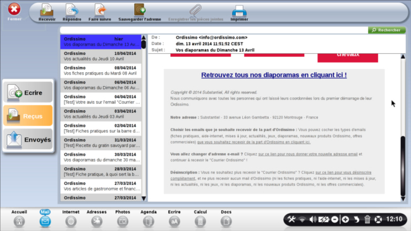The width and height of the screenshot is (411, 231).
Task: Open Adresses contacts icon
Action: (x=97, y=222)
